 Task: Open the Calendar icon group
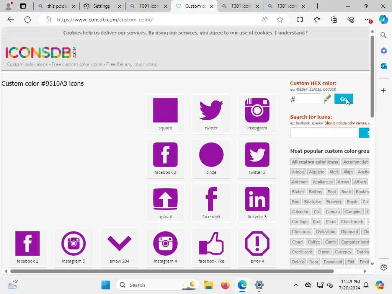pyautogui.click(x=300, y=212)
